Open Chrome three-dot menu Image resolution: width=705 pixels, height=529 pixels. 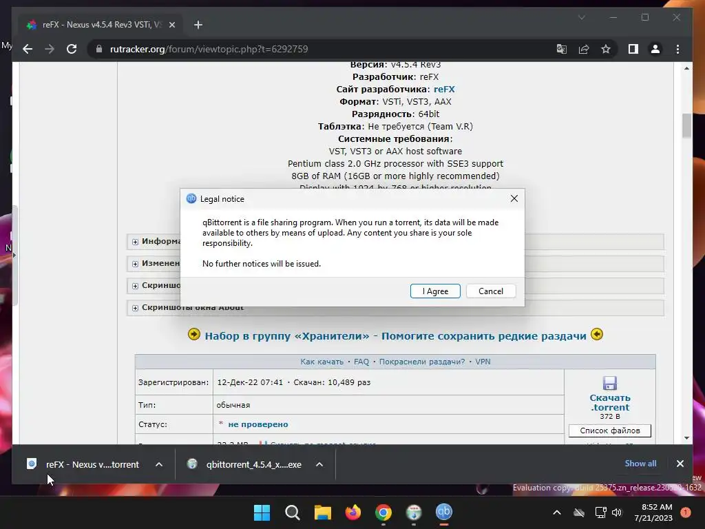click(677, 49)
